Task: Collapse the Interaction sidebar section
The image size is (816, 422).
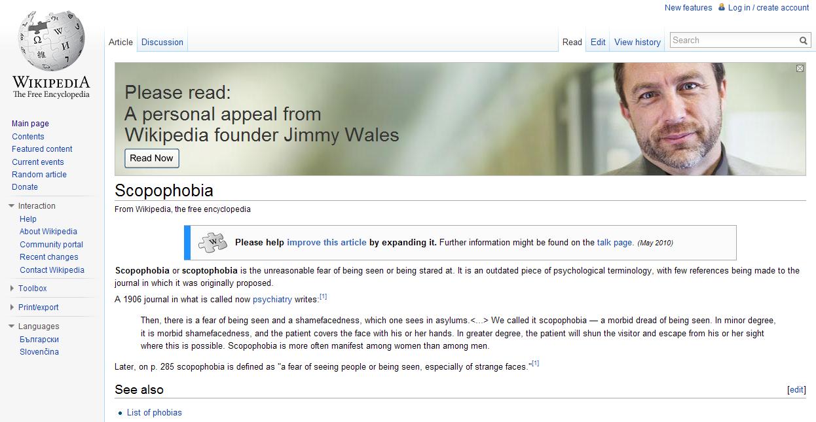Action: [x=12, y=206]
